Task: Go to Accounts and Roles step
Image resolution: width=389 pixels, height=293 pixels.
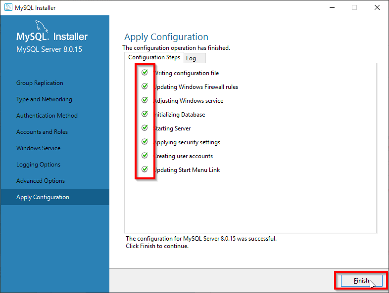Action: click(x=42, y=132)
